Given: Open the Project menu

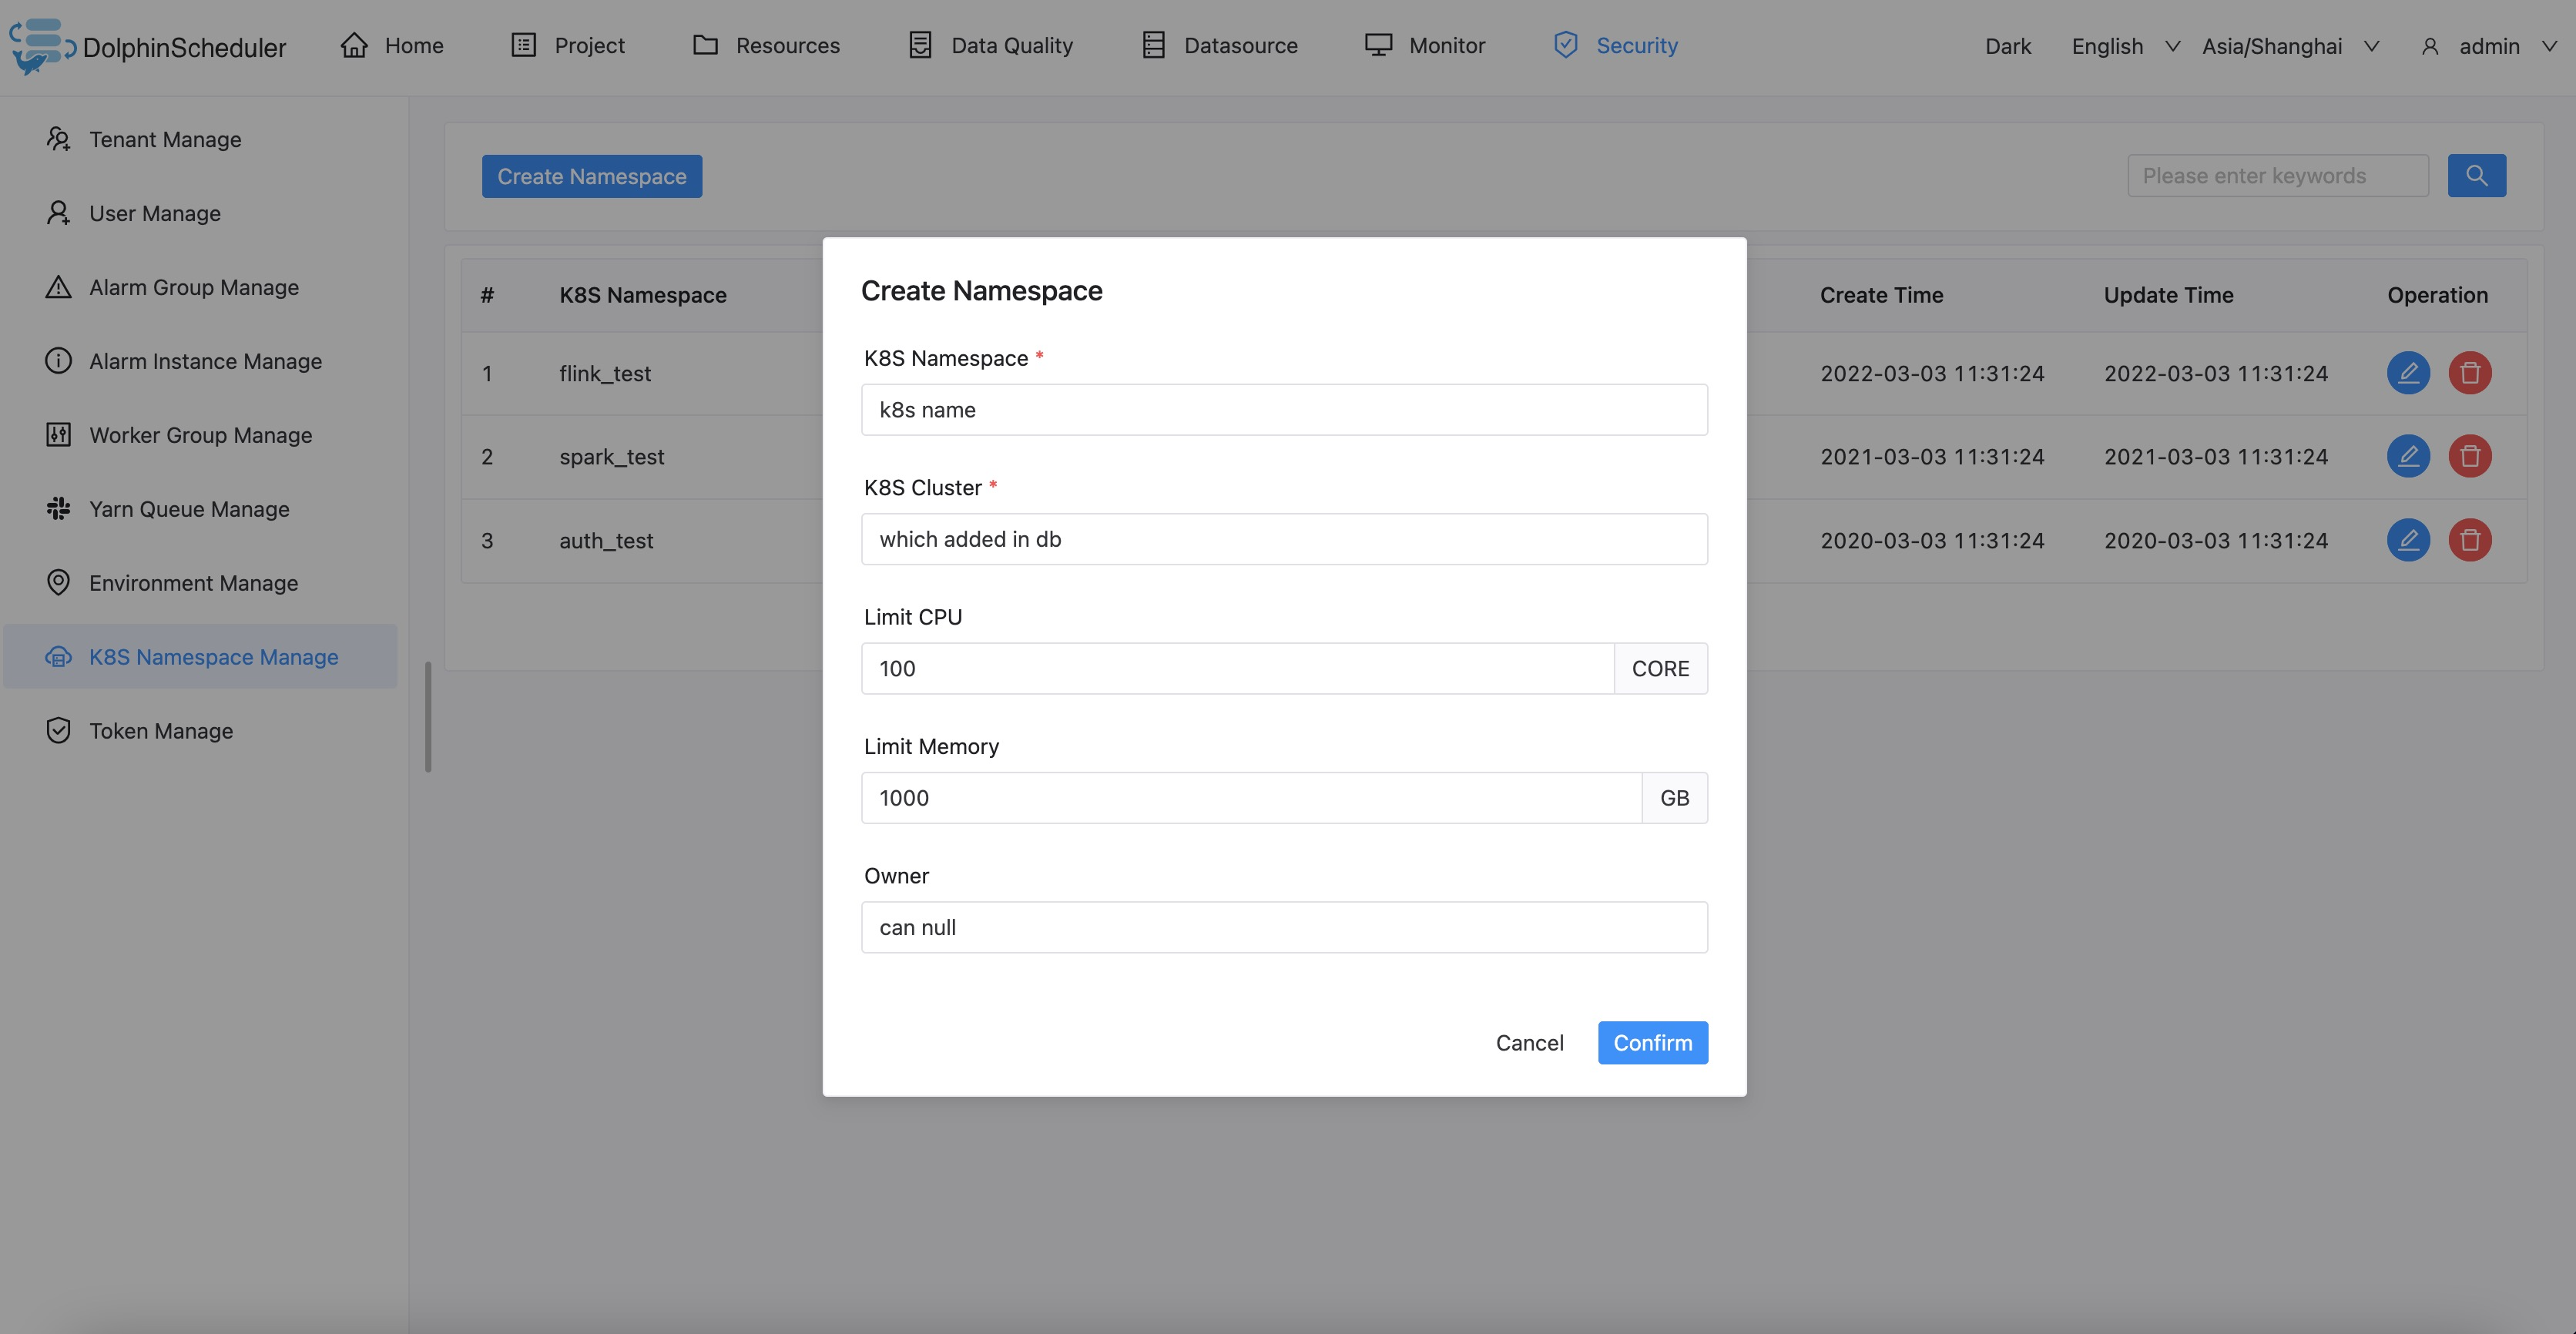Looking at the screenshot, I should click(x=568, y=45).
